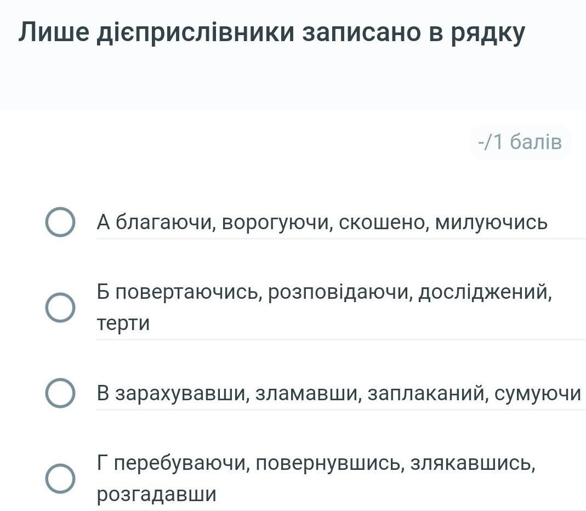
Task: Click the word 'сумуючи' in option В
Action: pos(537,394)
